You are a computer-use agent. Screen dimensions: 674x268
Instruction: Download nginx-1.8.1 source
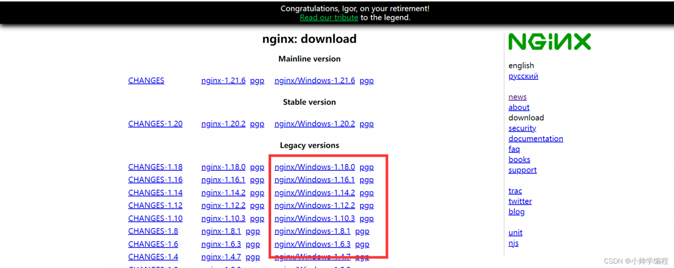coord(221,231)
